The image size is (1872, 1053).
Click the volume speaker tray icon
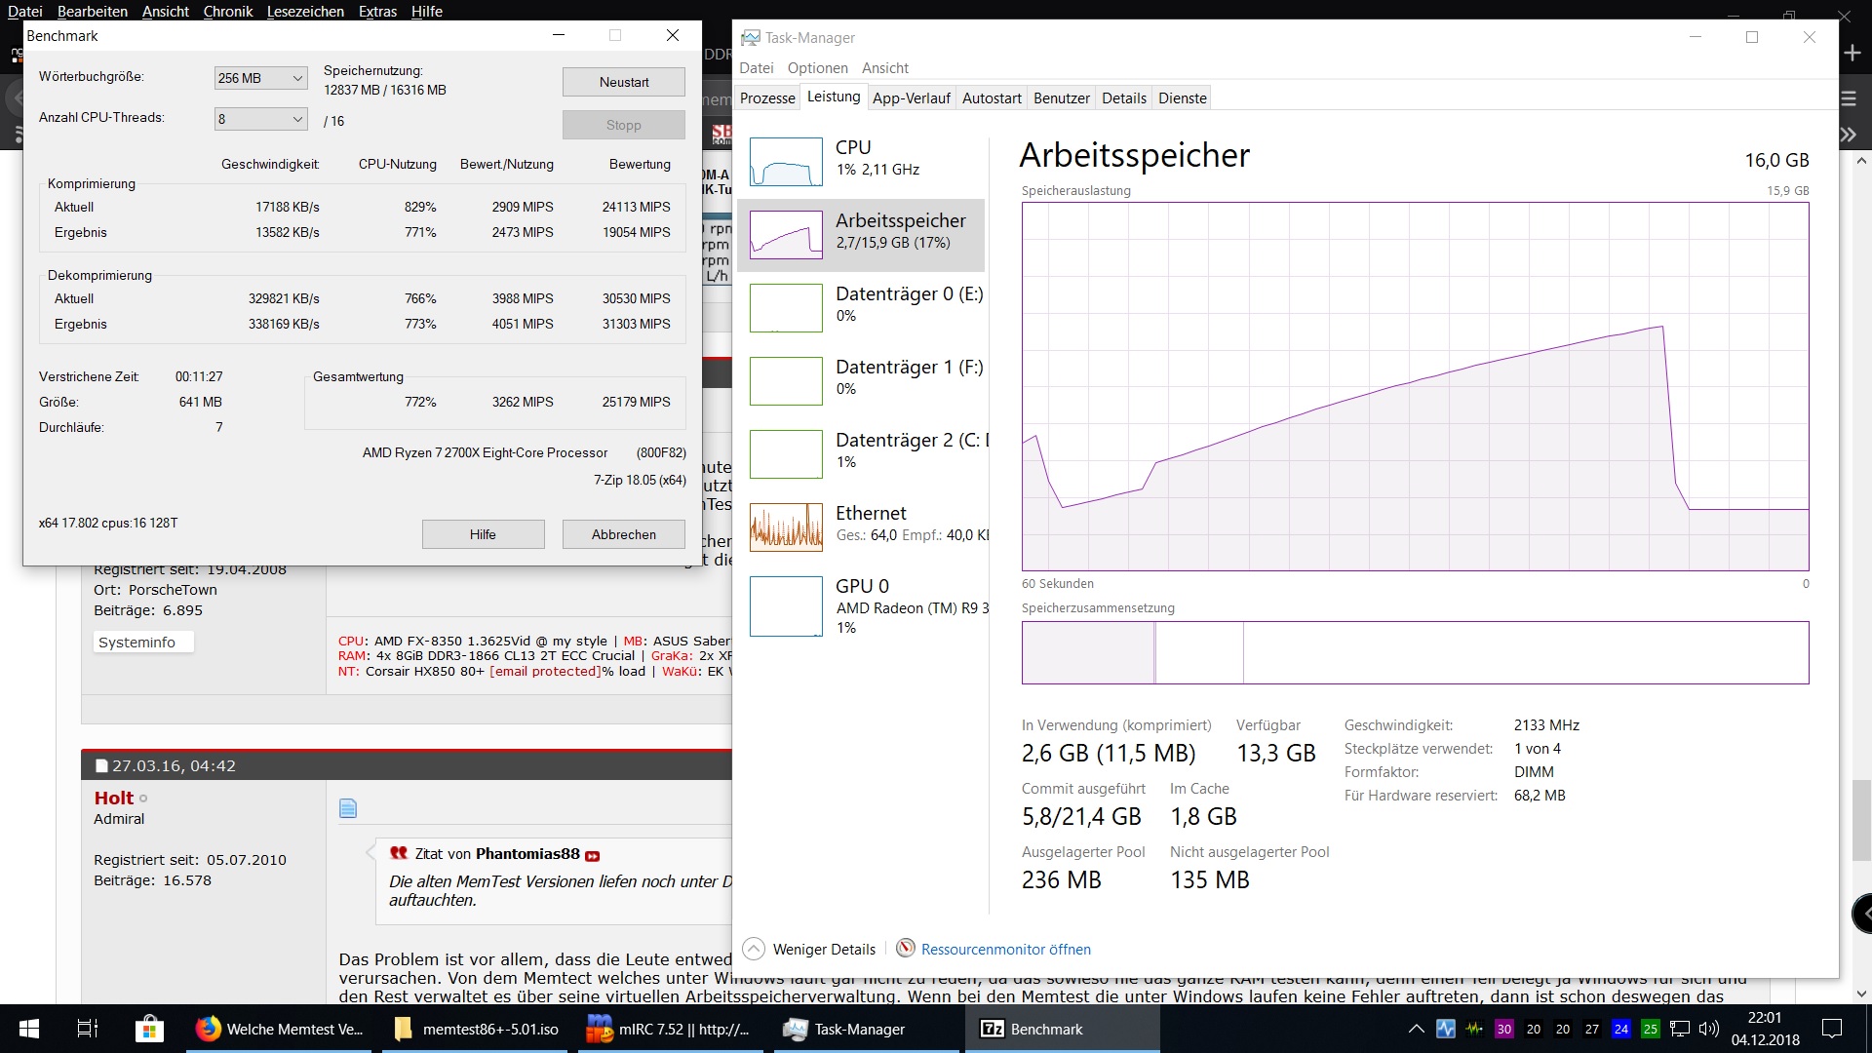[1708, 1029]
